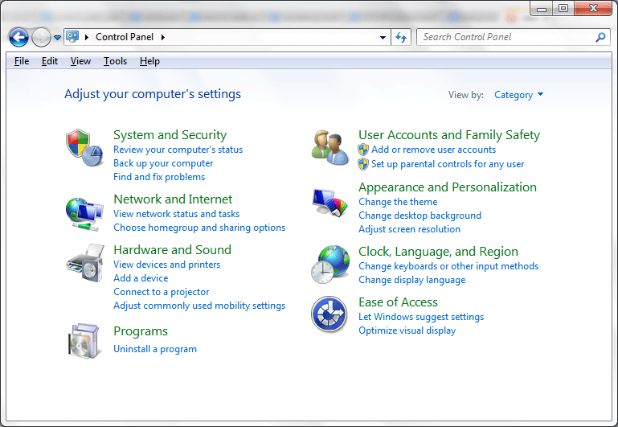Open the recent pages dropdown arrow

coord(57,38)
